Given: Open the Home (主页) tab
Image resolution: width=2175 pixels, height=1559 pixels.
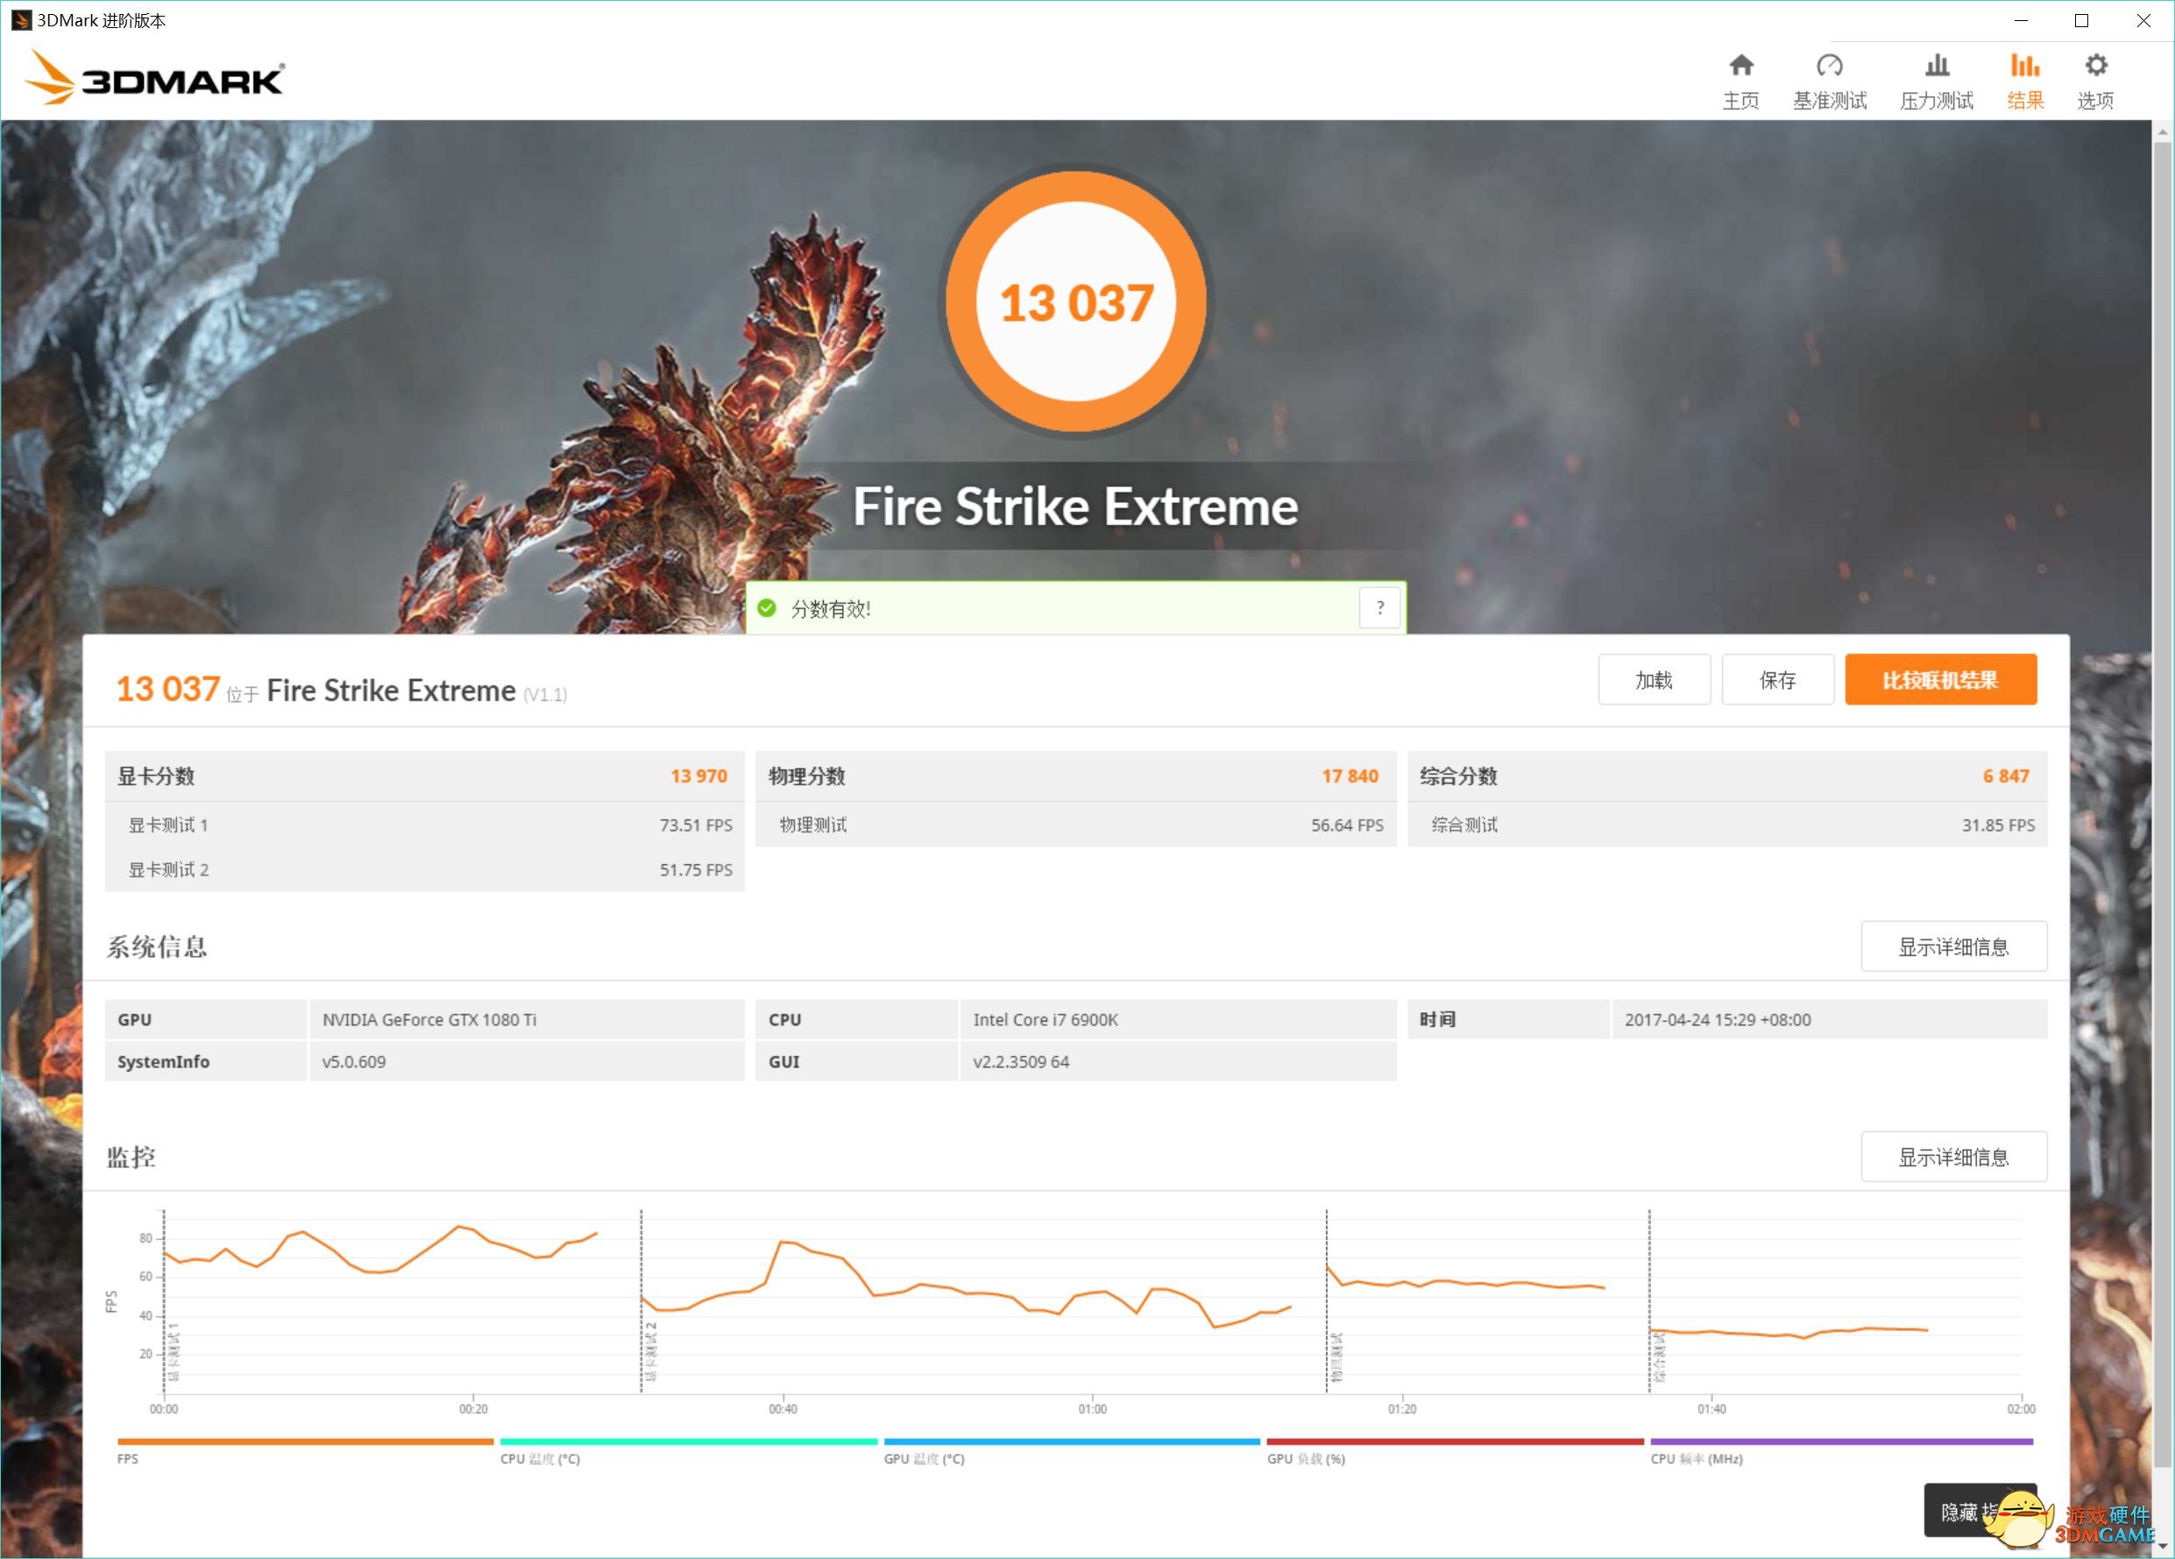Looking at the screenshot, I should pyautogui.click(x=1740, y=82).
